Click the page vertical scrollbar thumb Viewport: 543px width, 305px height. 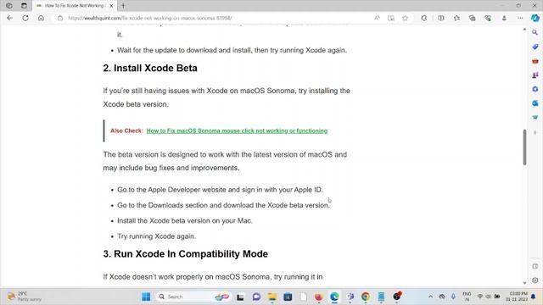(x=524, y=147)
